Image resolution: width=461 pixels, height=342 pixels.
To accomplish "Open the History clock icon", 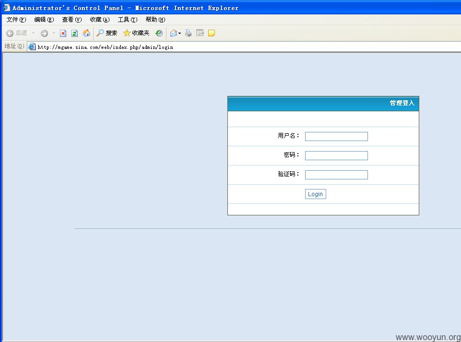I will [x=159, y=33].
